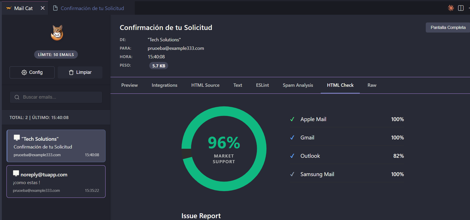Click the Issue Report heading

pos(201,216)
